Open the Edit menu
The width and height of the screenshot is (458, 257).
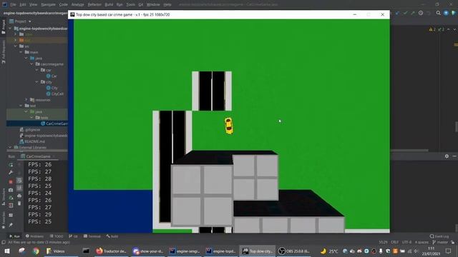[x=23, y=5]
